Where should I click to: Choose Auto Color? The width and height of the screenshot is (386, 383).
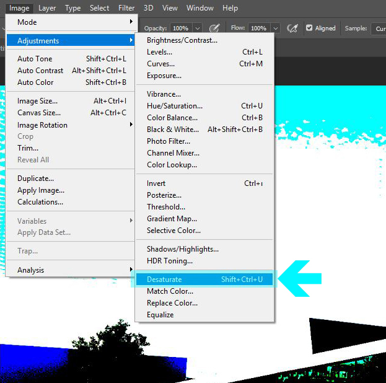71,82
